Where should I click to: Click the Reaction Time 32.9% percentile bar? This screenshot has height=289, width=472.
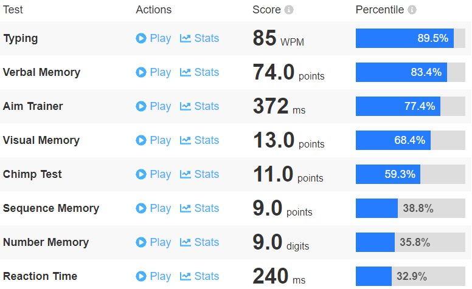(411, 276)
